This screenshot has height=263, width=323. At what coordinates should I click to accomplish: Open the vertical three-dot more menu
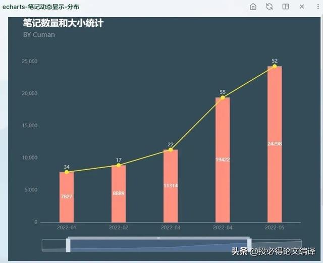click(318, 7)
